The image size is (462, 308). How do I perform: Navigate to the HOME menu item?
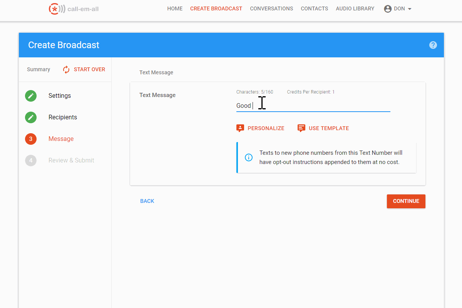(x=175, y=8)
